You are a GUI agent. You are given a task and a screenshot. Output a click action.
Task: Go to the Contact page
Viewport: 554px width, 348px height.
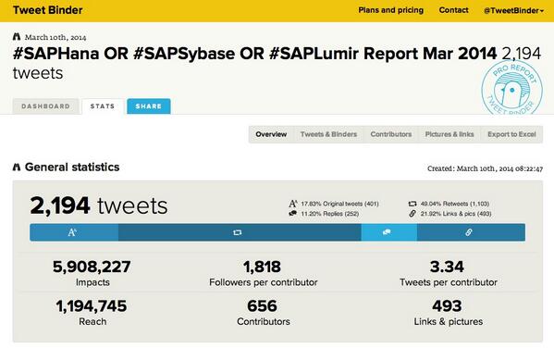pyautogui.click(x=454, y=10)
